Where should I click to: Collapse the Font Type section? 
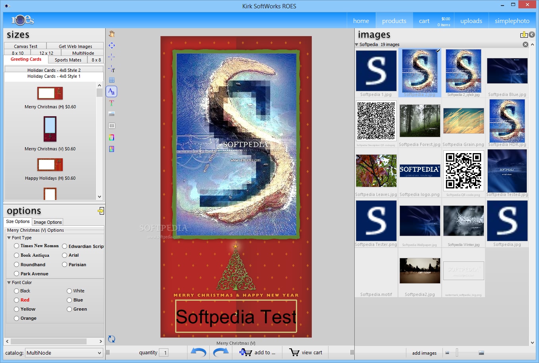point(9,238)
